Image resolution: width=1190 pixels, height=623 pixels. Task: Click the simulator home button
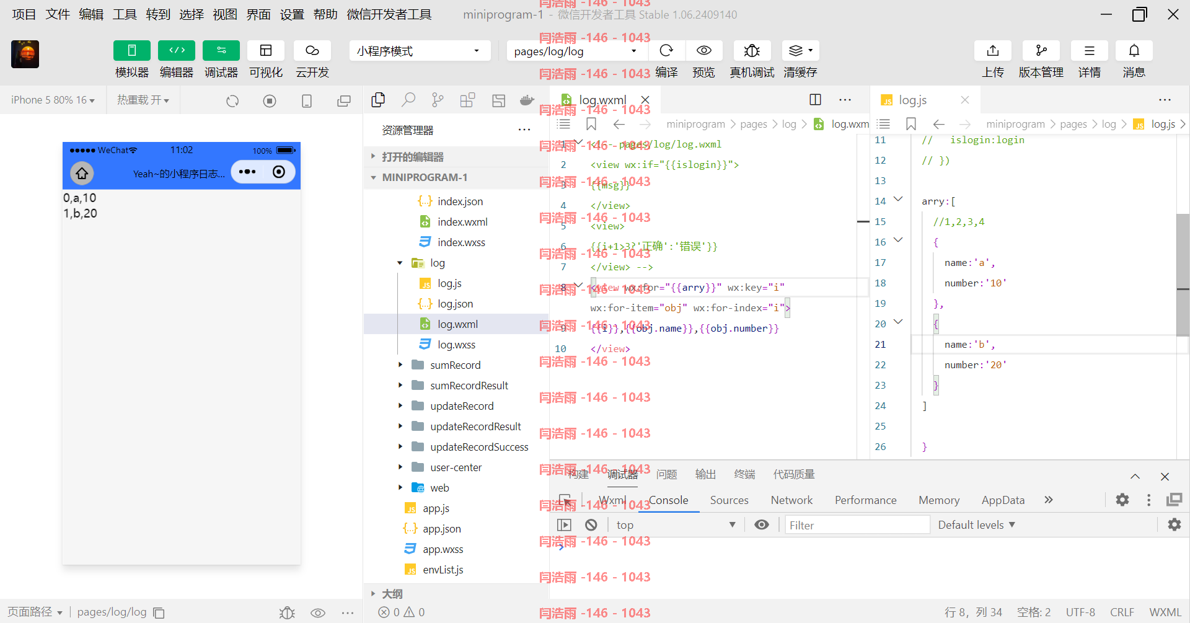tap(82, 173)
